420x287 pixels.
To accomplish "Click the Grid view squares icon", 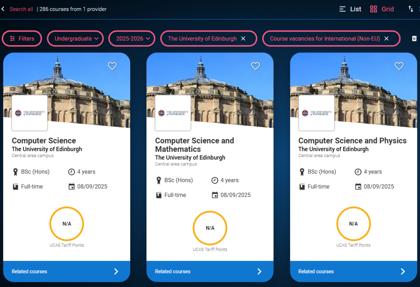I will (373, 9).
